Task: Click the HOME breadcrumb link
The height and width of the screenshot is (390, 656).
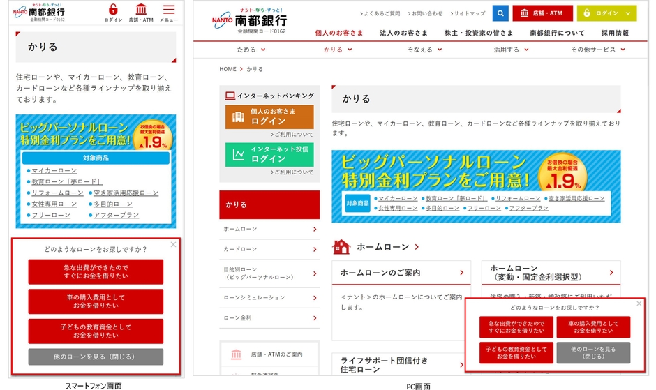Action: tap(228, 69)
